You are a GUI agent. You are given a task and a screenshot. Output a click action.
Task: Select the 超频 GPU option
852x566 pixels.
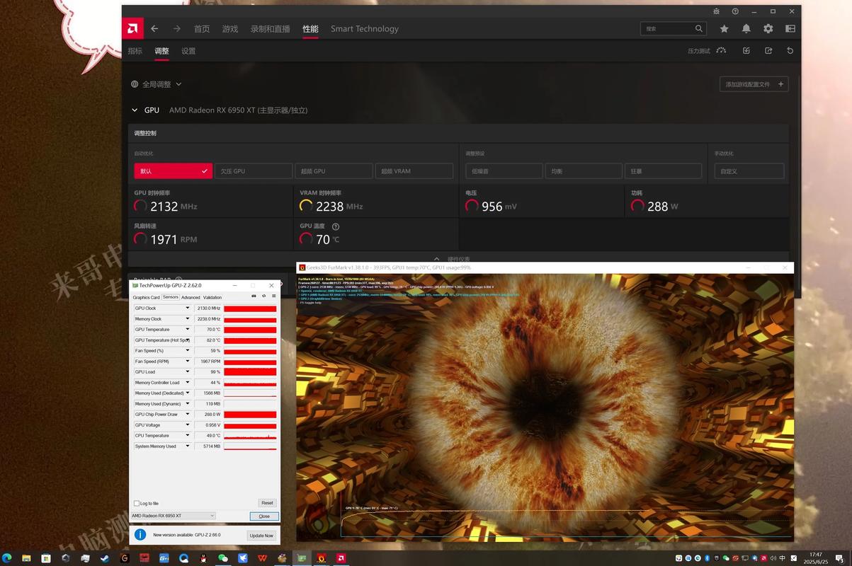click(334, 171)
